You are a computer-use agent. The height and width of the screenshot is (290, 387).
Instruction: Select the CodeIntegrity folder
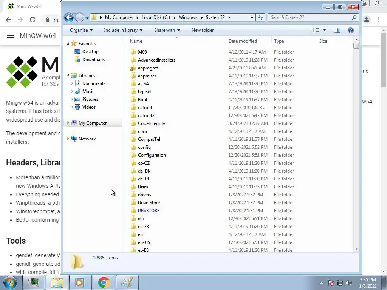[x=151, y=123]
